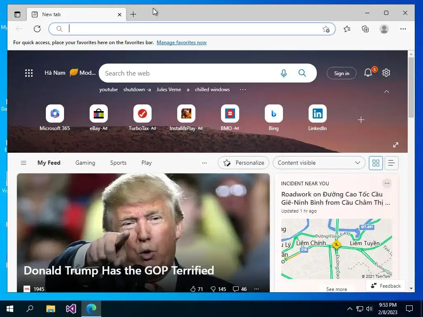The height and width of the screenshot is (317, 423).
Task: Switch to grid layout view
Action: point(376,163)
